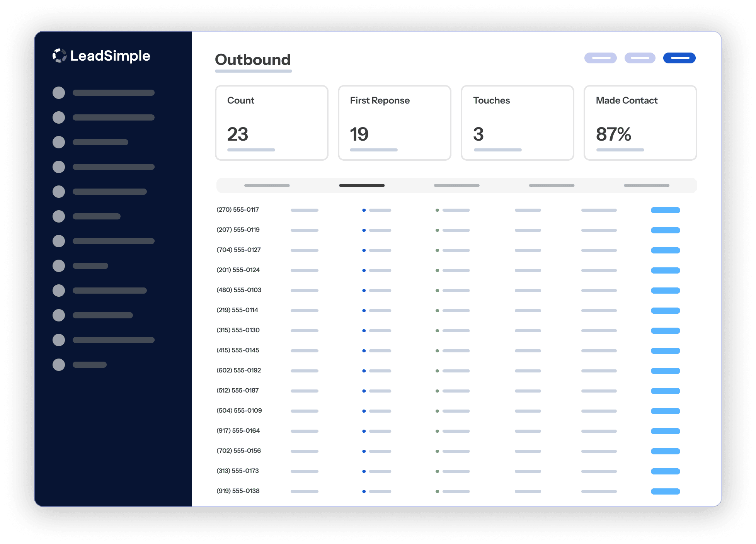Select the rightmost blue pill tab near Outbound
This screenshot has height=544, width=756.
(x=679, y=58)
